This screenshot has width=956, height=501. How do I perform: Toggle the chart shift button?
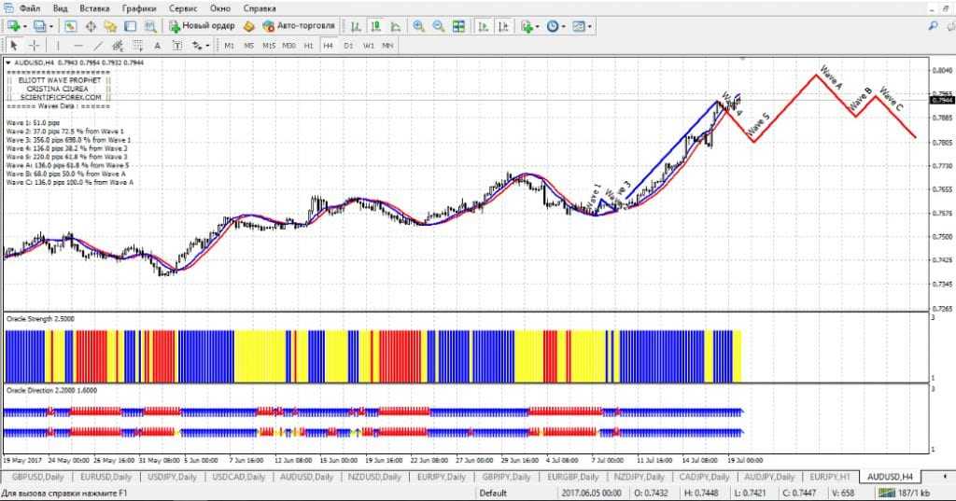click(x=501, y=27)
